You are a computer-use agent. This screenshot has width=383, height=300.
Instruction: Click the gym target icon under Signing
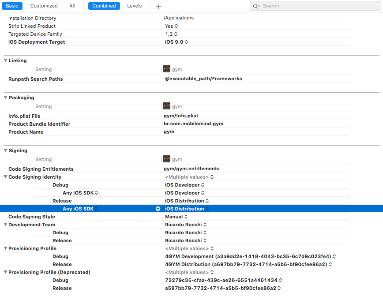[167, 159]
